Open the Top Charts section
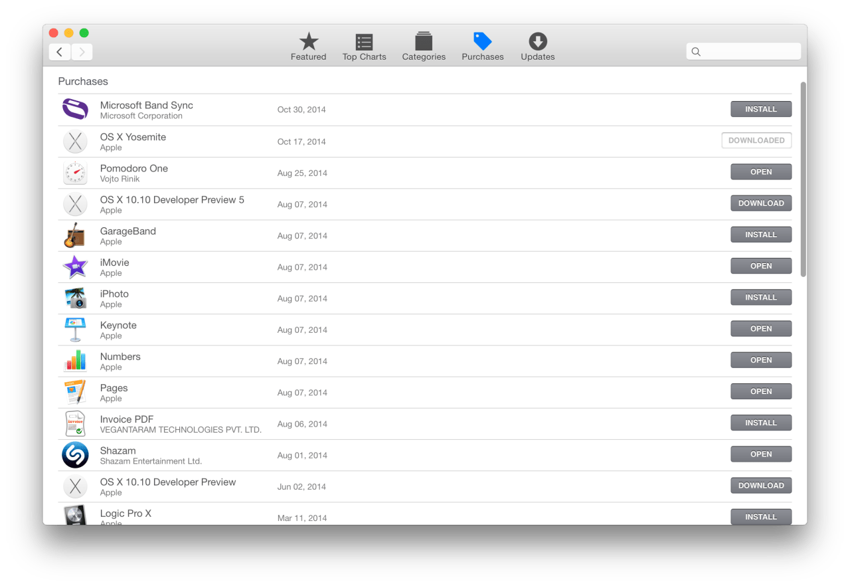850x586 pixels. (x=364, y=45)
